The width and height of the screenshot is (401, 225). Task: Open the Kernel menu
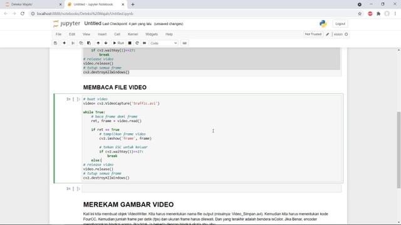[133, 34]
